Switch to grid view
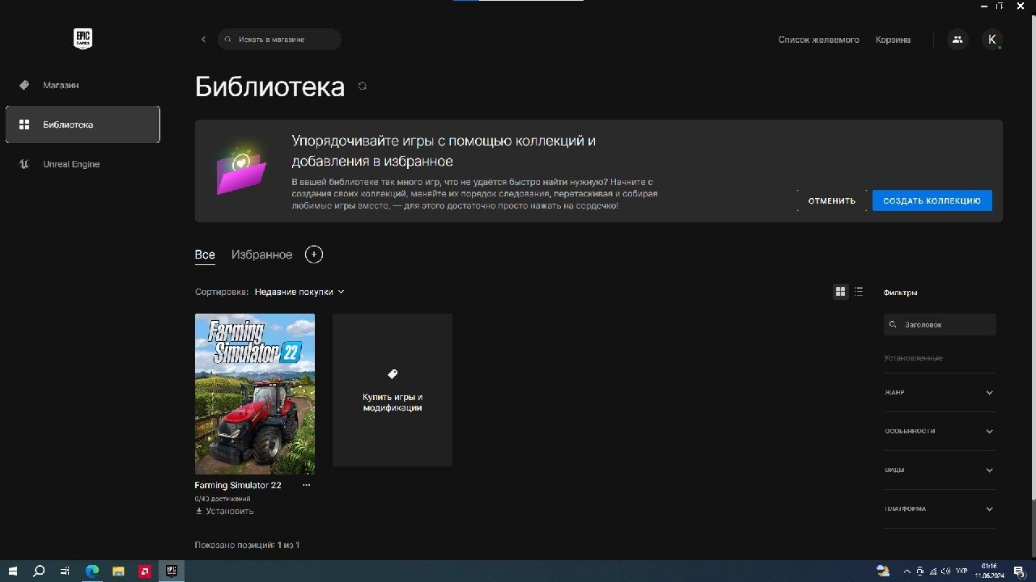Viewport: 1036px width, 582px height. click(840, 292)
